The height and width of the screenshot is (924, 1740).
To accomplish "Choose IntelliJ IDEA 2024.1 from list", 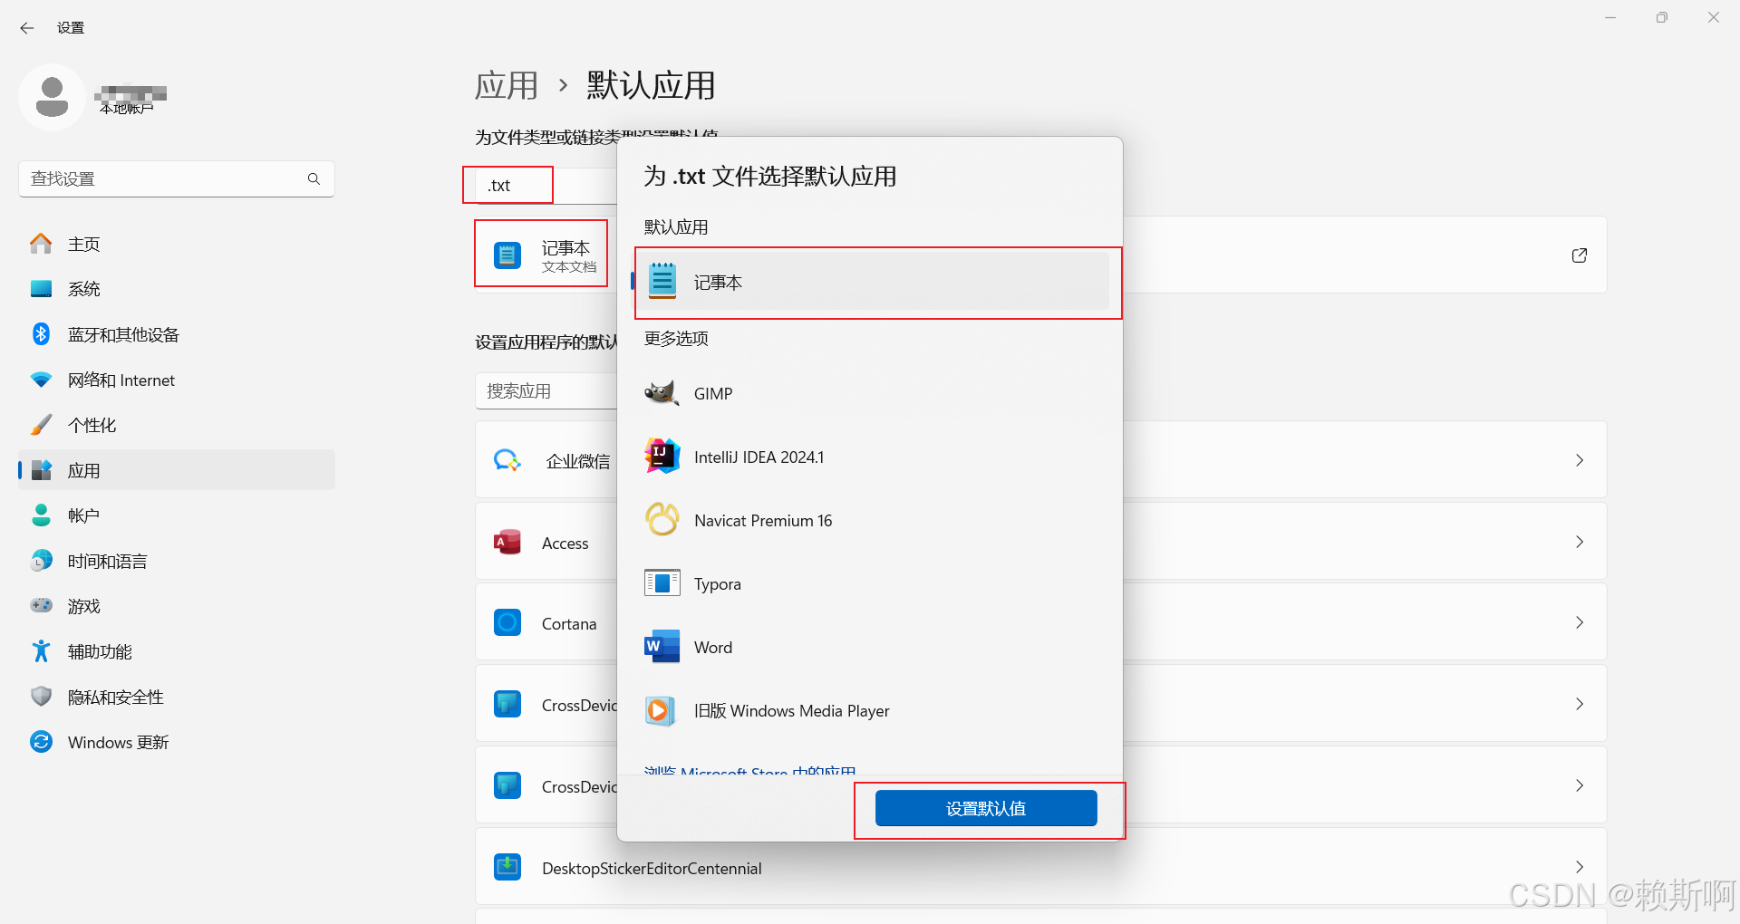I will [870, 457].
